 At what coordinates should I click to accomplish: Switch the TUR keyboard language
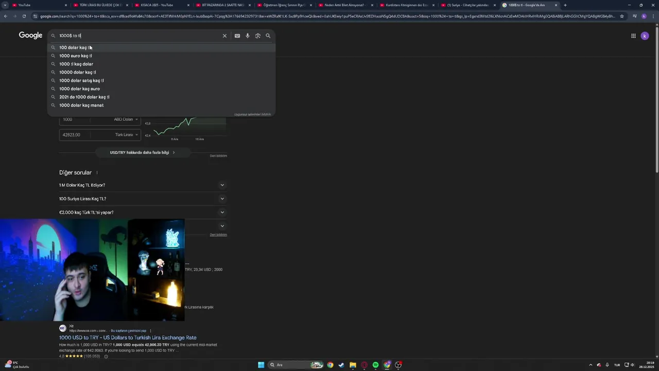pyautogui.click(x=617, y=365)
